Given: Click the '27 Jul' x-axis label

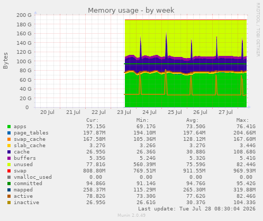Looking at the screenshot, I should [225, 112].
